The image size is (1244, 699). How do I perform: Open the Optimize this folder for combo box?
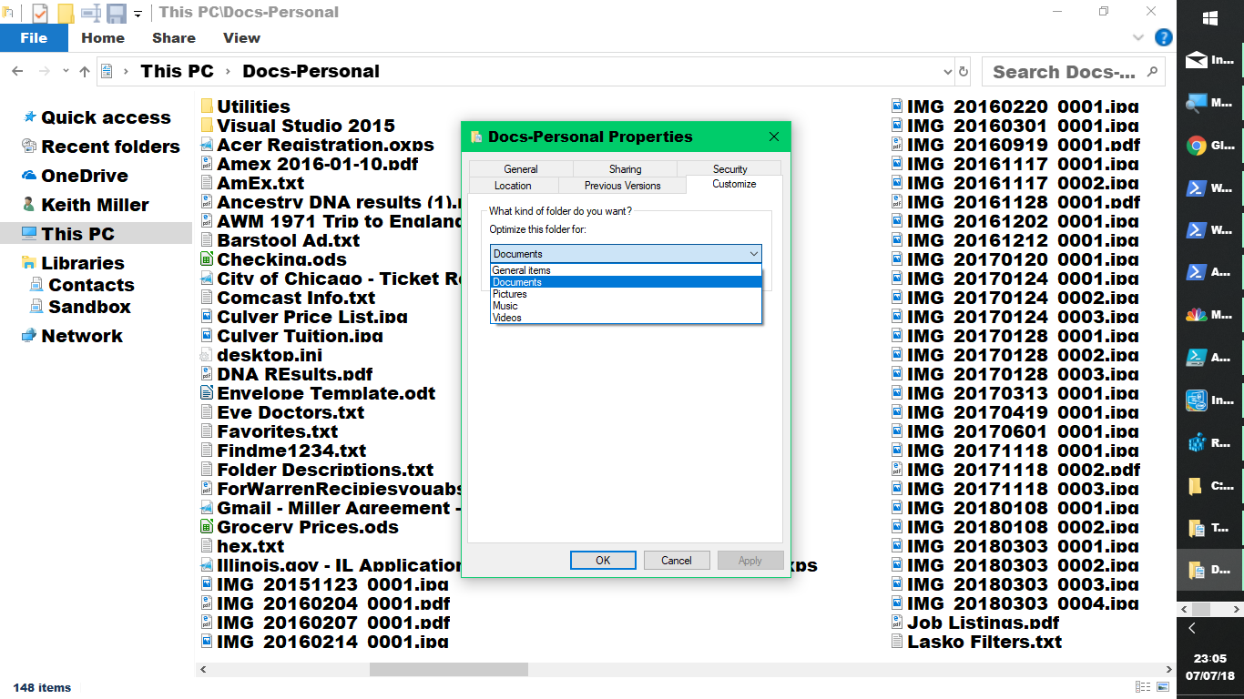coord(626,254)
